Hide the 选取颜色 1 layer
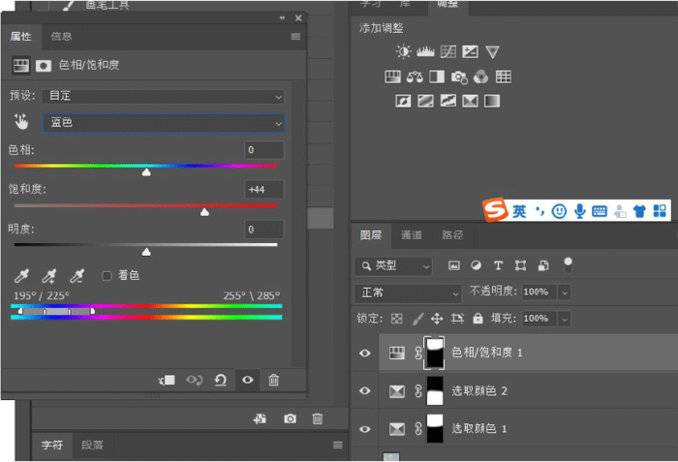The width and height of the screenshot is (678, 462). (365, 429)
